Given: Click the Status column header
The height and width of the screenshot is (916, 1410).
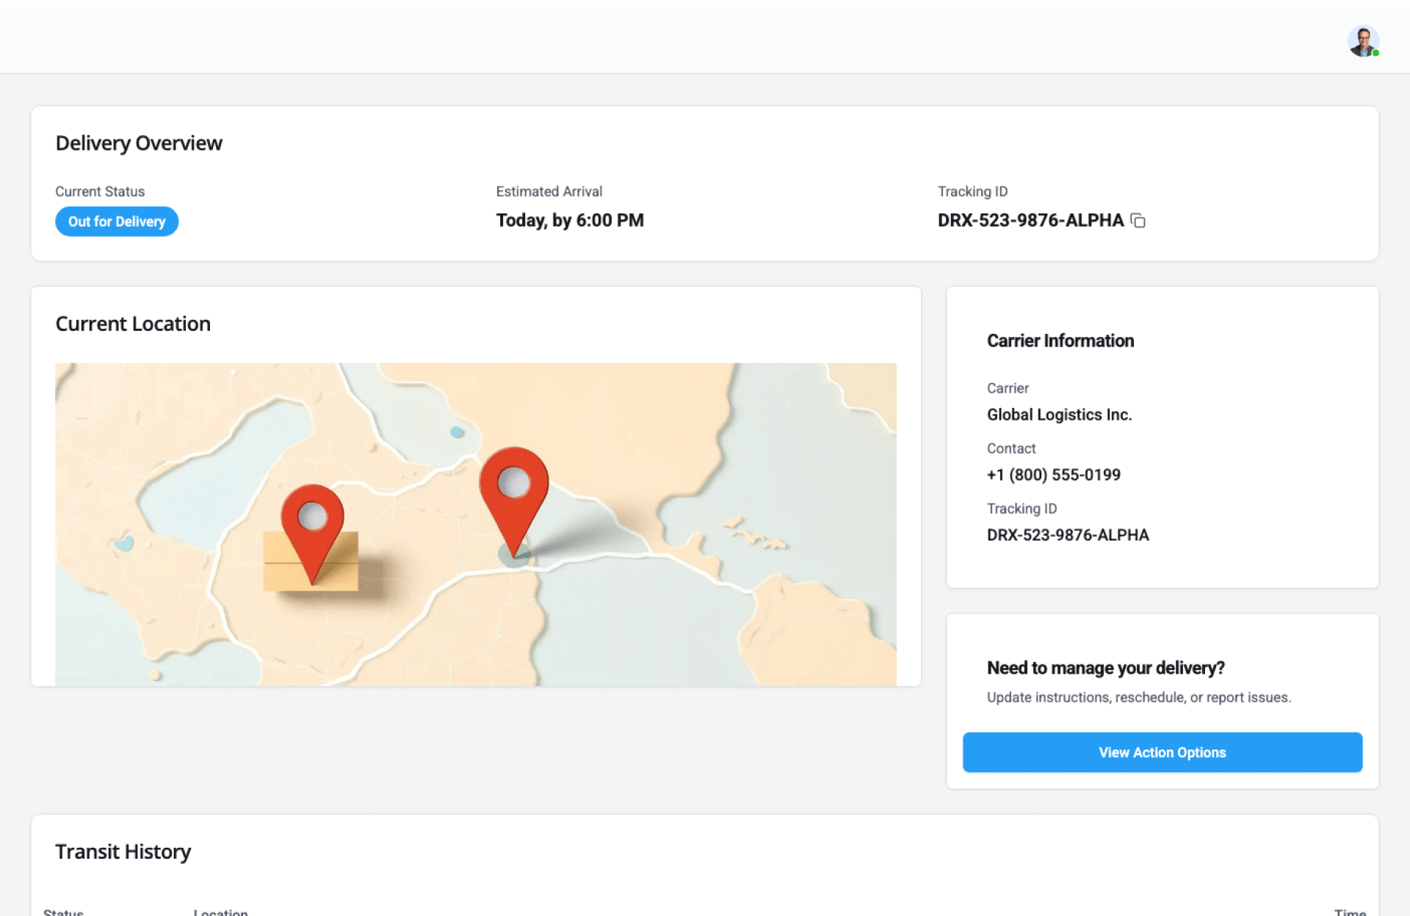Looking at the screenshot, I should tap(63, 912).
